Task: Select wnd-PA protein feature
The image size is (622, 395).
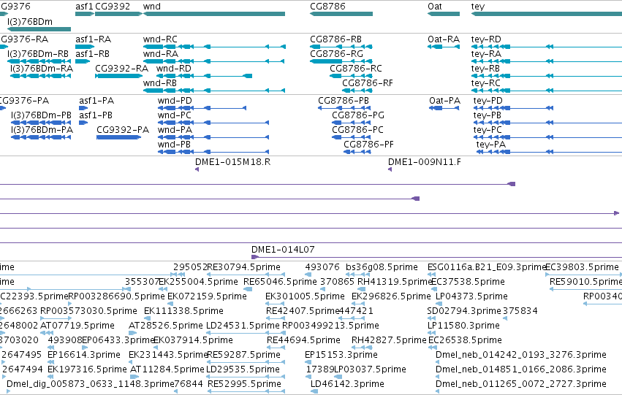Action: pyautogui.click(x=175, y=130)
